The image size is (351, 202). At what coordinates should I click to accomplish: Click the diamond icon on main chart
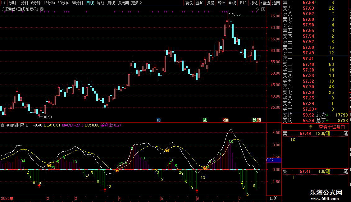click(257, 9)
